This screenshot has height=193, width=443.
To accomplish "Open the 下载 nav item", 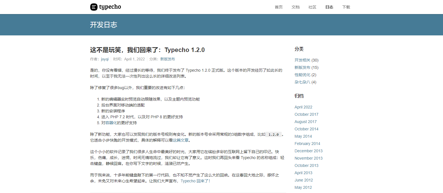I will (x=346, y=7).
